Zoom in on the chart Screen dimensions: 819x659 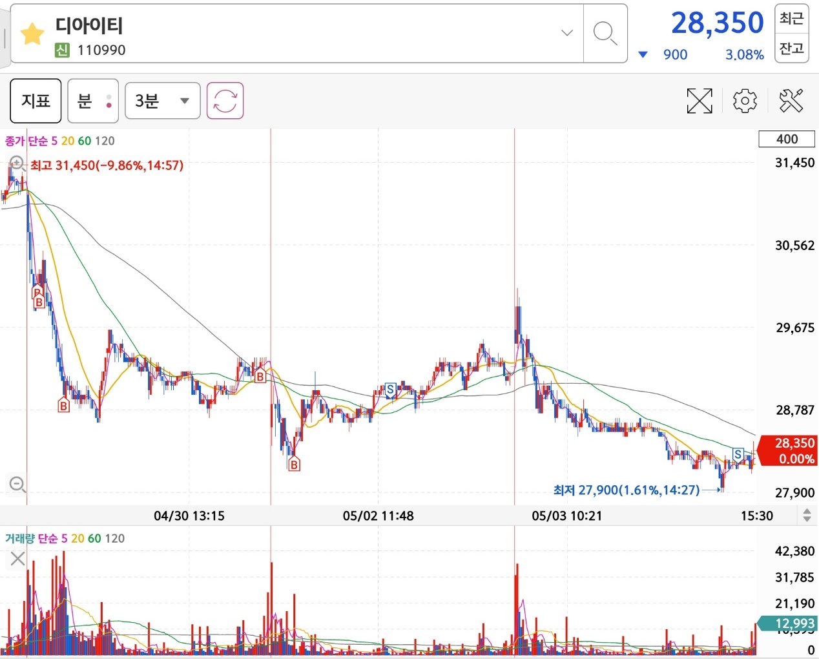pyautogui.click(x=17, y=163)
